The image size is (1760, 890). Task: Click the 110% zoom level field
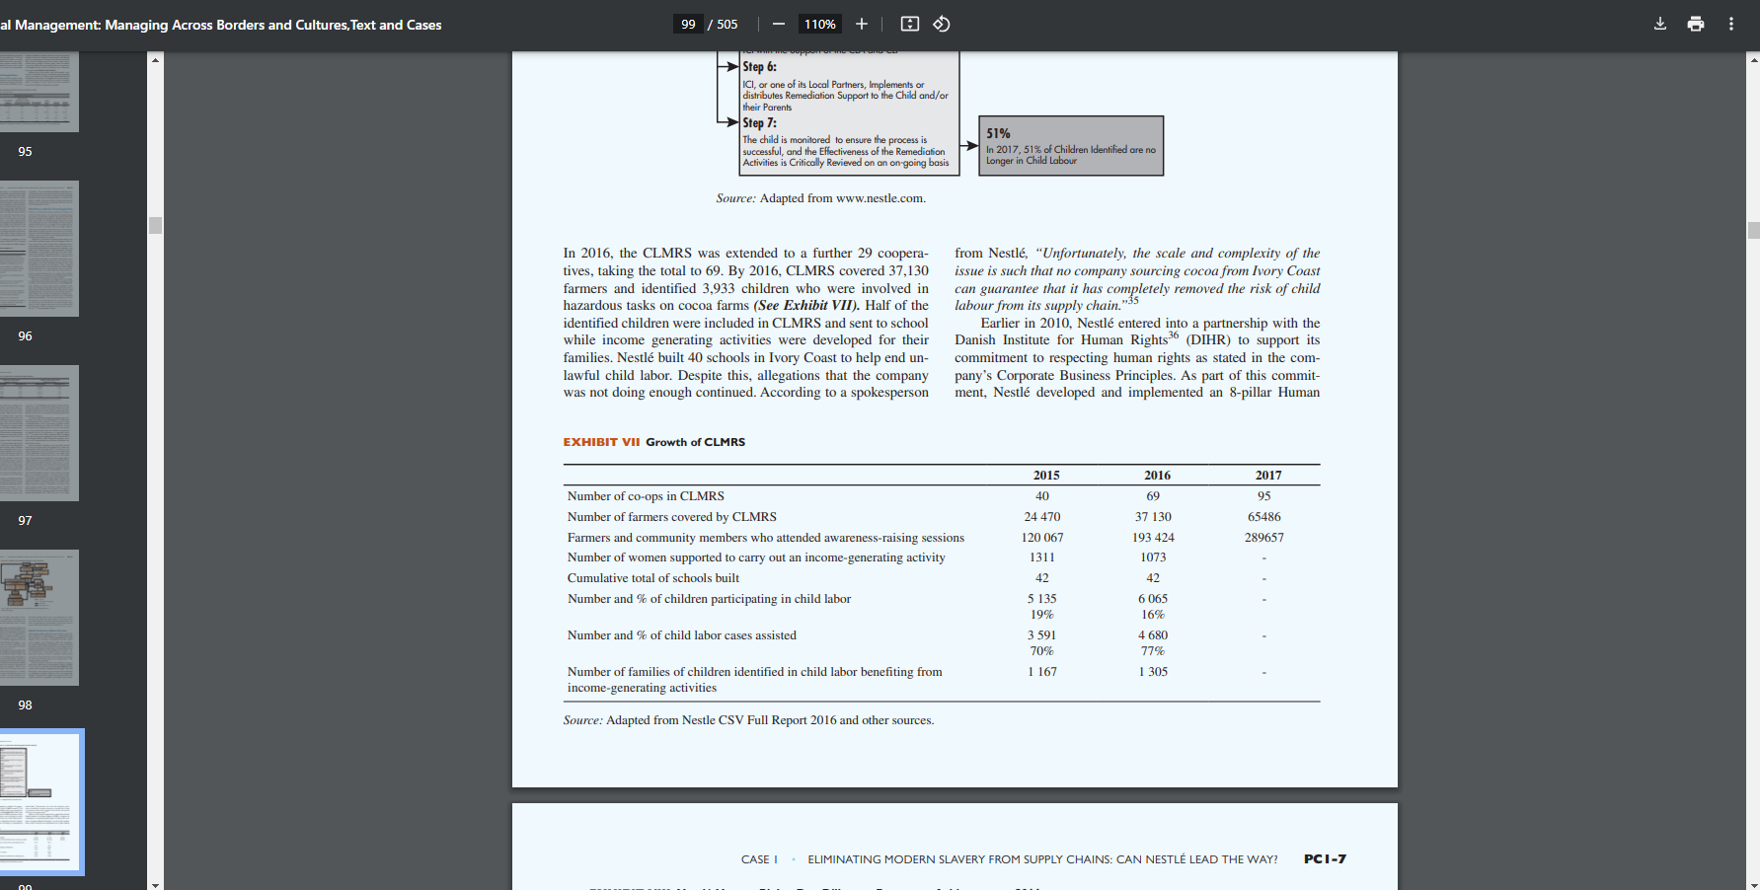(x=819, y=24)
